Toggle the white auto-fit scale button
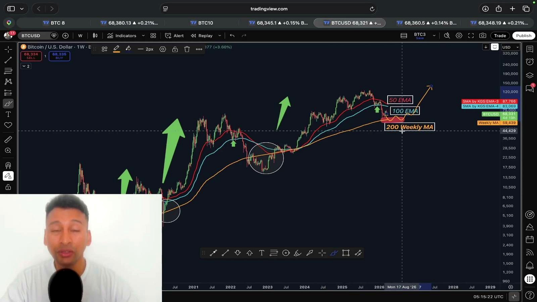Image resolution: width=537 pixels, height=302 pixels. coord(495,47)
